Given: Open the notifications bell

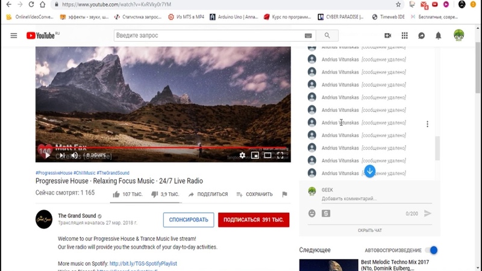Looking at the screenshot, I should 438,36.
